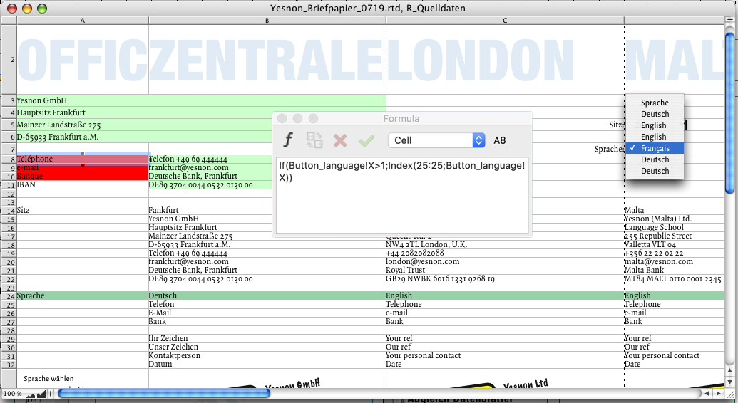The width and height of the screenshot is (738, 403).
Task: Click the scroll right arrow at bottom
Action: pyautogui.click(x=719, y=393)
